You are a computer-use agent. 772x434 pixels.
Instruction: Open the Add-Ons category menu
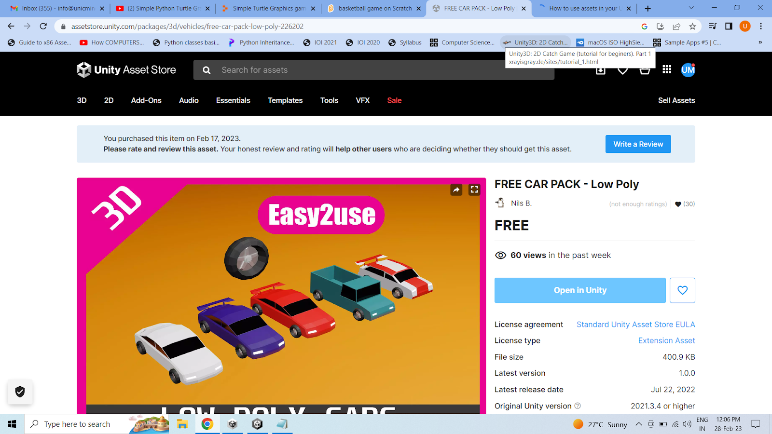[146, 100]
